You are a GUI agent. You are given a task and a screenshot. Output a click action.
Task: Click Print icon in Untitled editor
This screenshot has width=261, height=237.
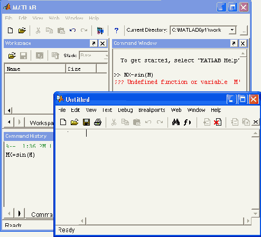point(98,122)
